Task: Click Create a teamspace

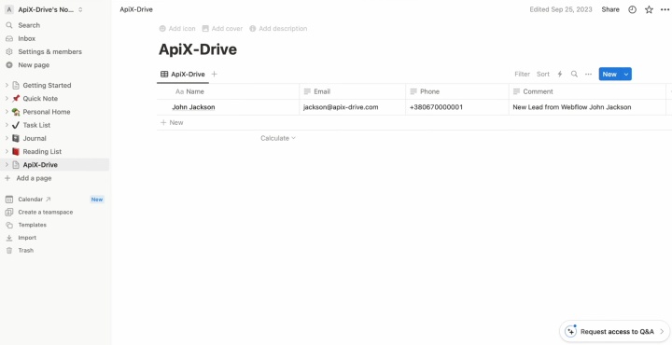Action: (x=46, y=212)
